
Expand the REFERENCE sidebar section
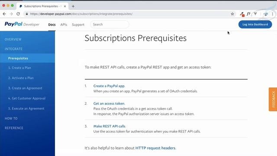coord(14,128)
